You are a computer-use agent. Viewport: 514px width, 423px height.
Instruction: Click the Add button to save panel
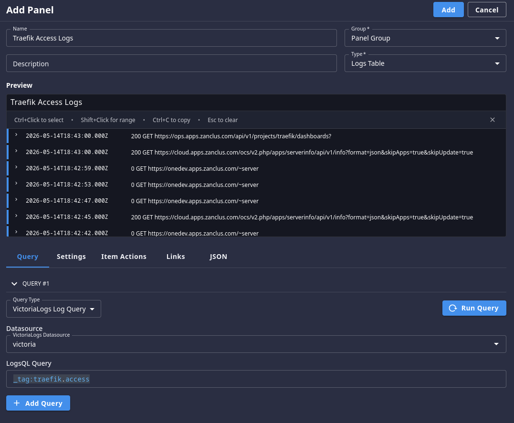coord(448,10)
